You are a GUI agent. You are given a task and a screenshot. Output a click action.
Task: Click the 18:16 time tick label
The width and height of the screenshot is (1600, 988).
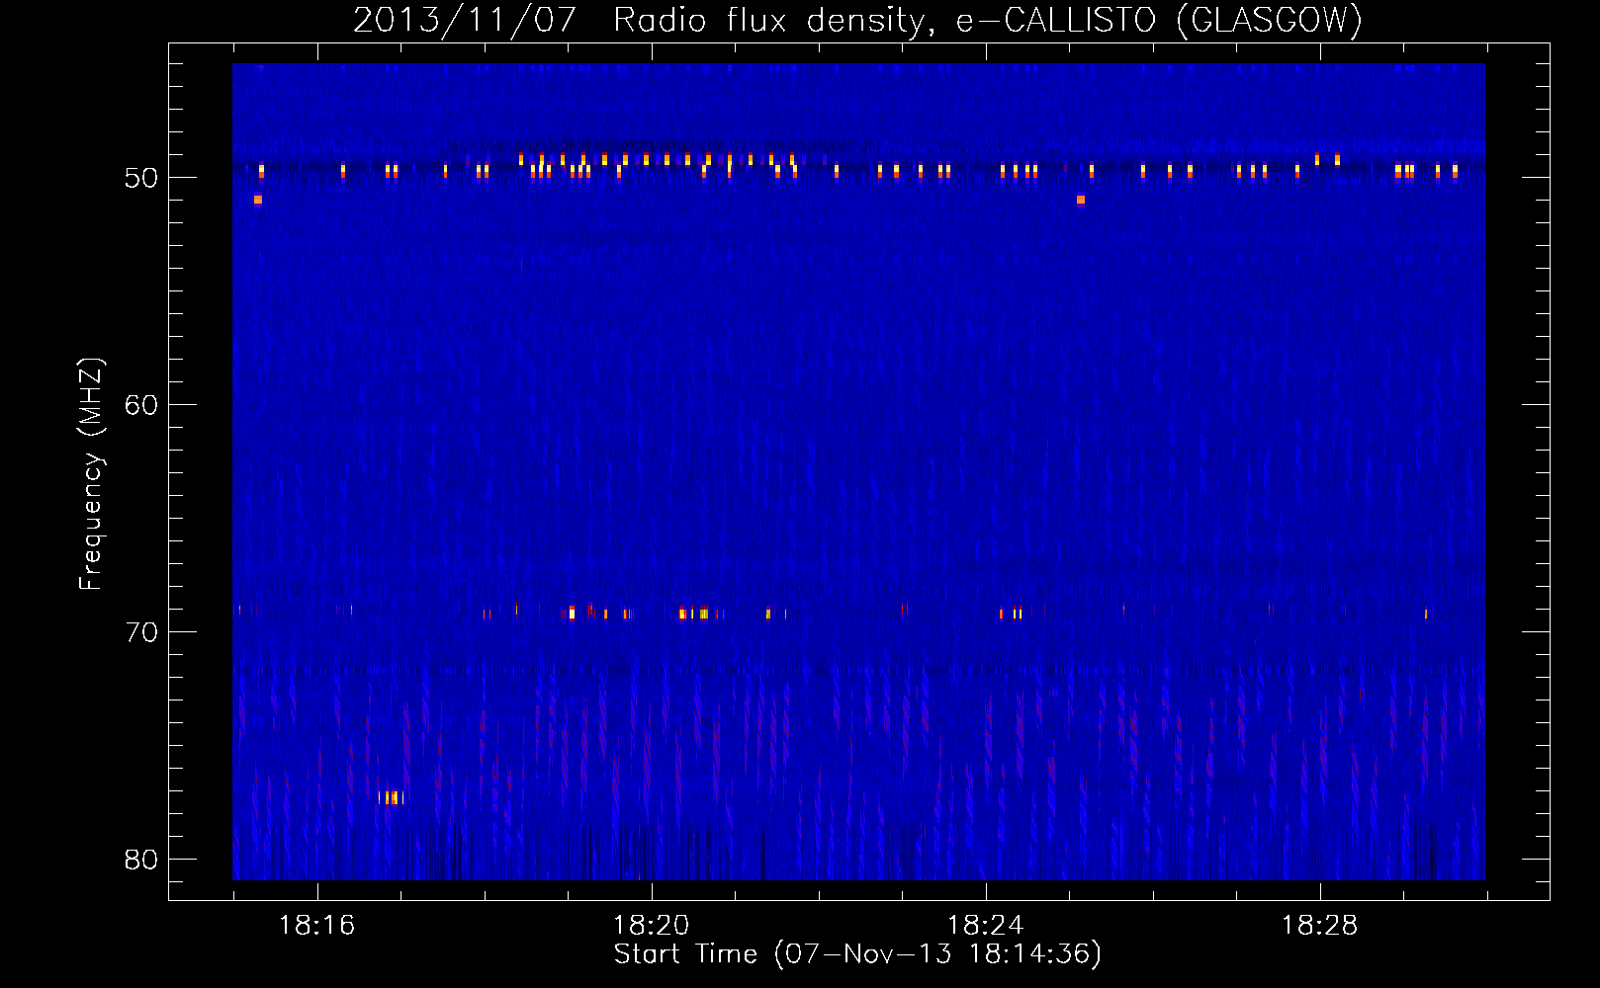[x=316, y=926]
